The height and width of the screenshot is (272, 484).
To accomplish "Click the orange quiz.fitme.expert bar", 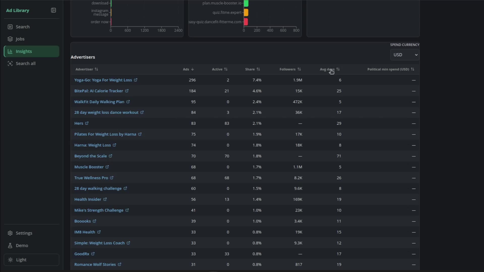I will coord(246,12).
